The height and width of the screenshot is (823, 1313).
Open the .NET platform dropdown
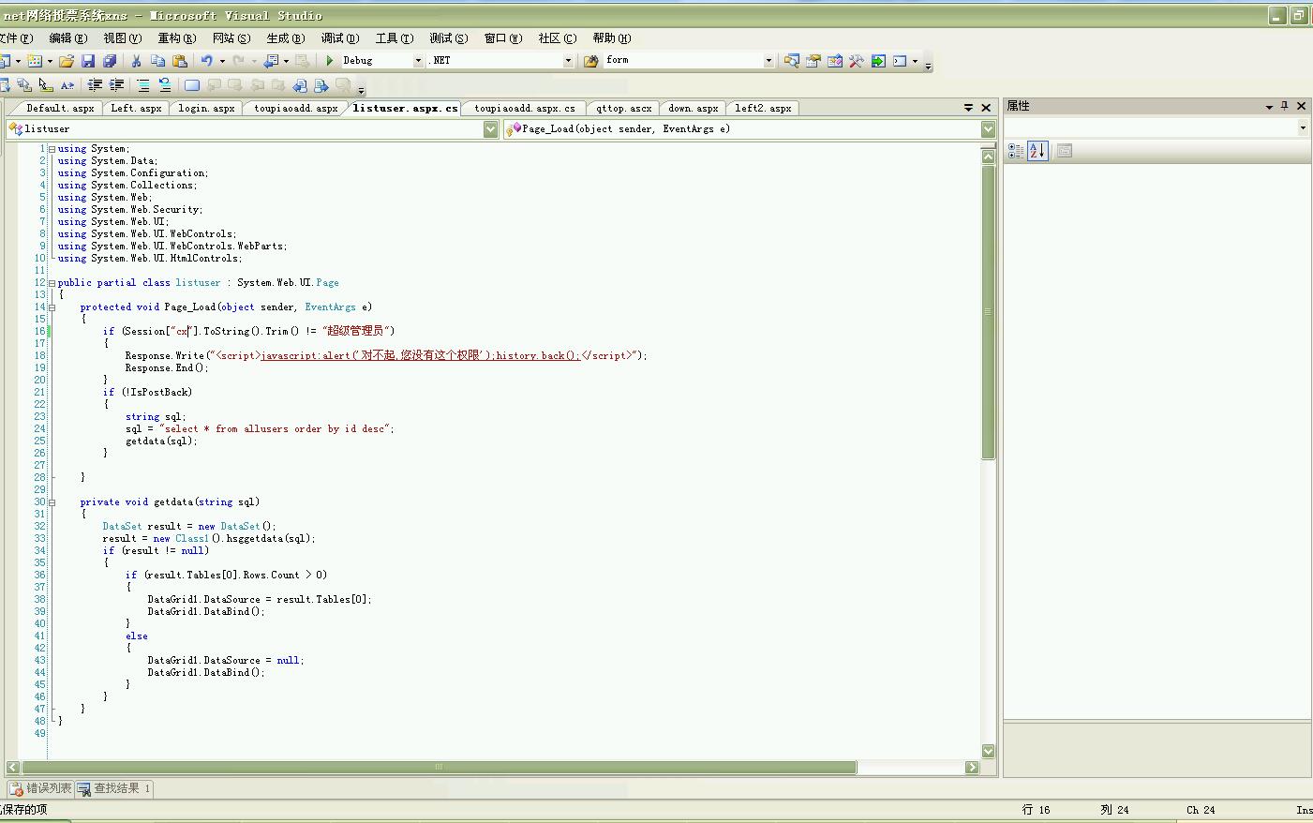point(567,61)
